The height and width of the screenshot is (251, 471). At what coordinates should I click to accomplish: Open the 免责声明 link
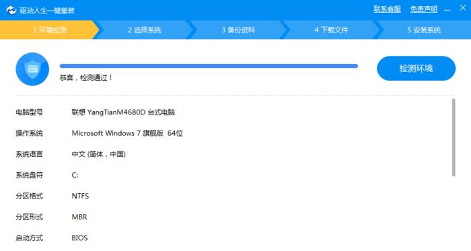coord(424,9)
